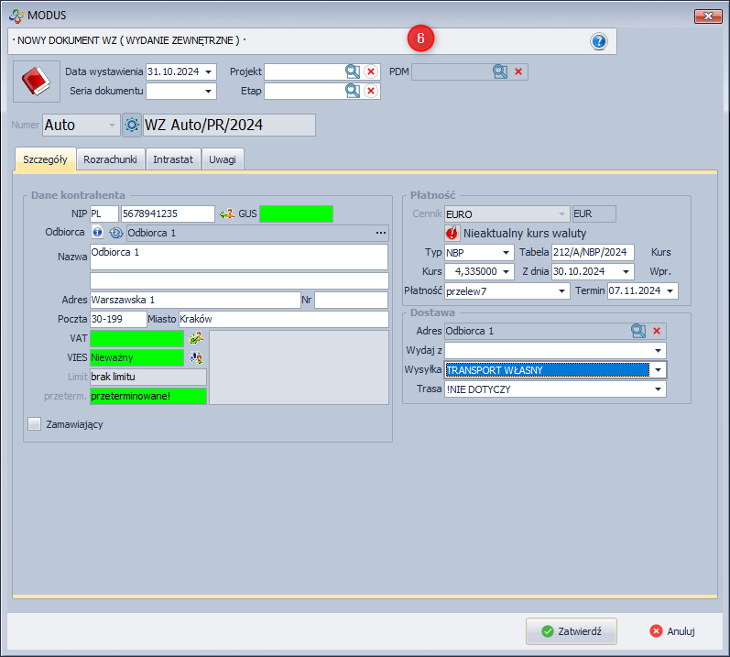
Task: Click the red book icon button
Action: pyautogui.click(x=36, y=82)
